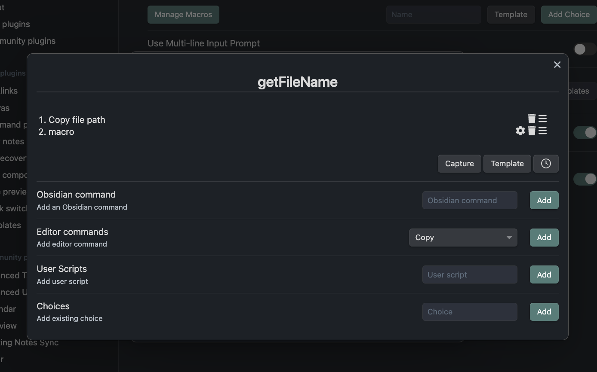The width and height of the screenshot is (597, 372).
Task: Delete the "Copy file path" step
Action: [x=532, y=119]
